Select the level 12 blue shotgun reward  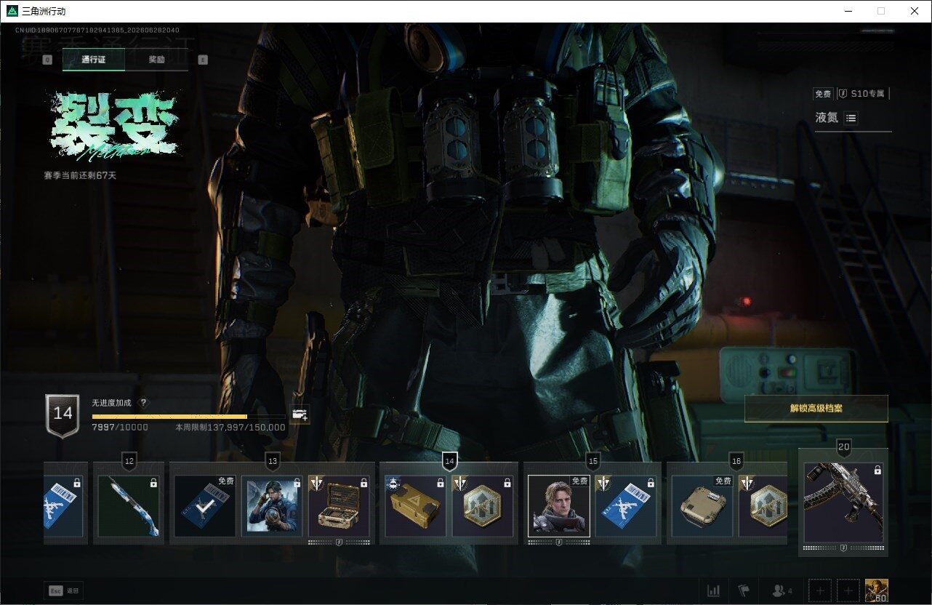point(129,505)
